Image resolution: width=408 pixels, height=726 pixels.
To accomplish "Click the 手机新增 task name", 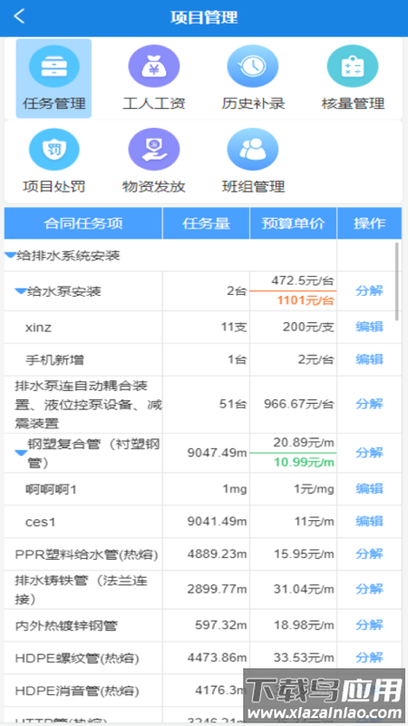I will 55,359.
